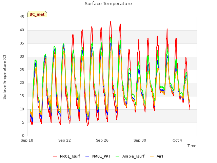Click the BC_met annotation label
The image size is (217, 163).
click(x=37, y=14)
